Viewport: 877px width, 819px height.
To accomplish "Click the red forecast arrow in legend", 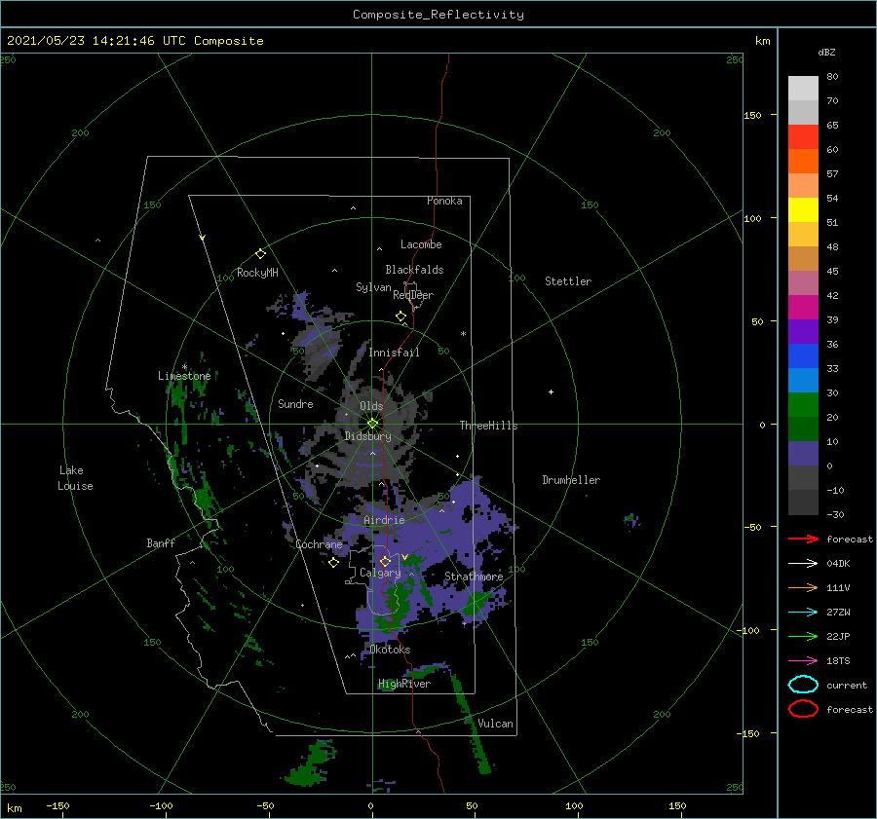I will pyautogui.click(x=803, y=539).
